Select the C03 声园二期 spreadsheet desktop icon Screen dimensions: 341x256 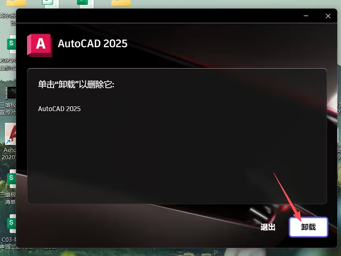[11, 224]
